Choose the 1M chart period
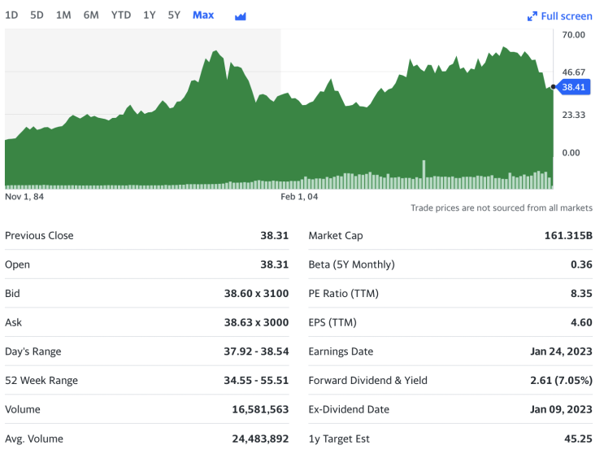Screen dimensions: 604x454 [63, 15]
